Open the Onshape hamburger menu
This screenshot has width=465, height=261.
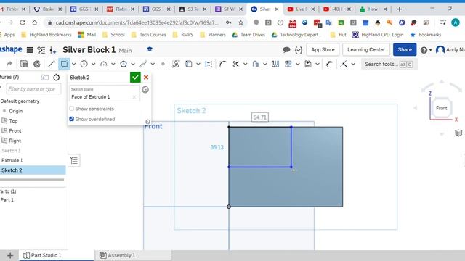tap(30, 50)
